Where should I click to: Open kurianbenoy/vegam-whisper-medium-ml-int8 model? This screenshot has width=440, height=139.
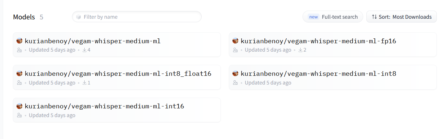[x=318, y=74]
